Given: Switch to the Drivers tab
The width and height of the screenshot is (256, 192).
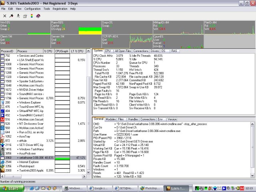Looking at the screenshot, I should [155, 51].
